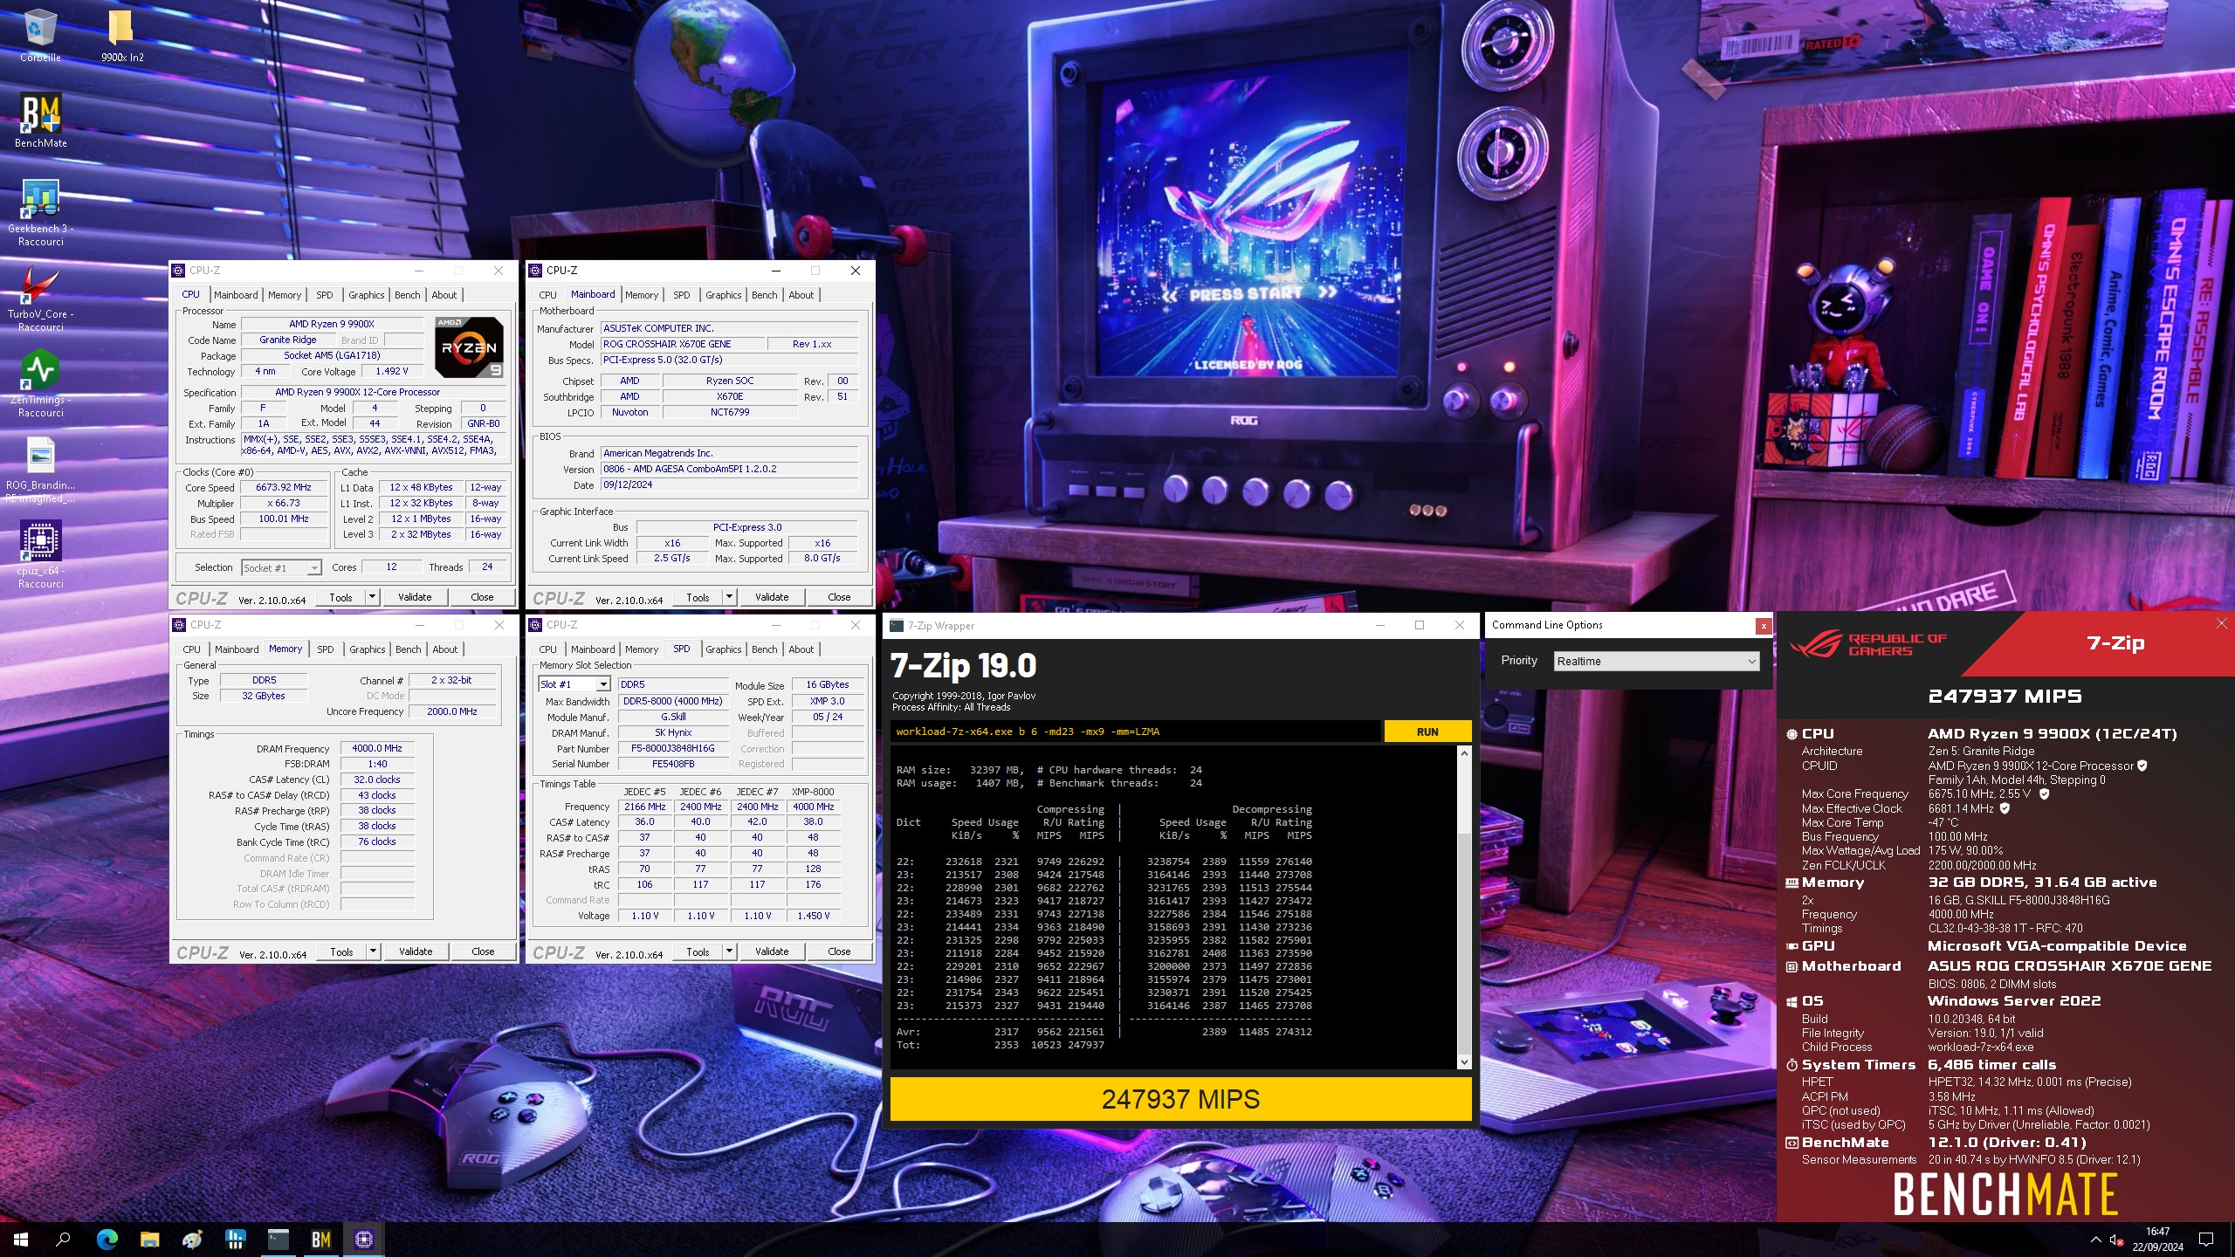The width and height of the screenshot is (2235, 1257).
Task: Expand Tools arrow in CPU-Z SPD window
Action: point(729,951)
